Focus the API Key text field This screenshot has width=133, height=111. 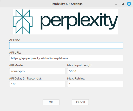(66, 46)
